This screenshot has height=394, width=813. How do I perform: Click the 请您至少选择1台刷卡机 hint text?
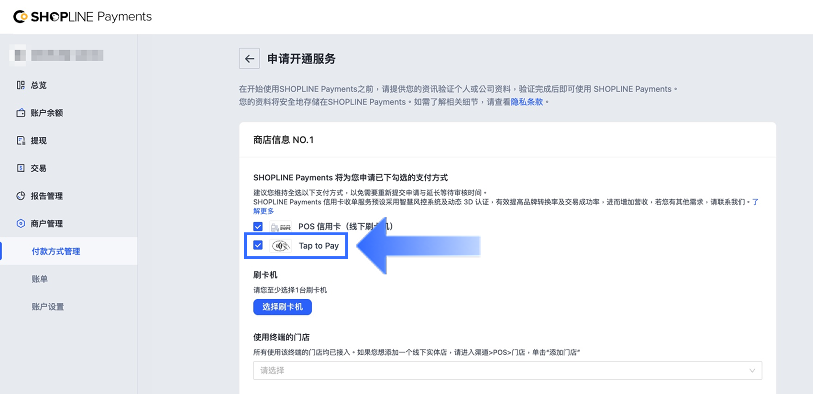pyautogui.click(x=290, y=290)
